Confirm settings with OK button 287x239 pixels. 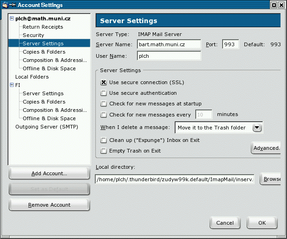coord(262,223)
